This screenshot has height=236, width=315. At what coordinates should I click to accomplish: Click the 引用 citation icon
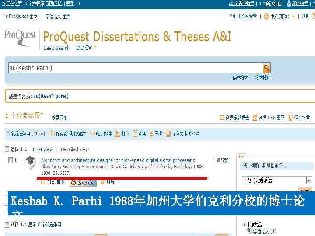click(x=135, y=134)
